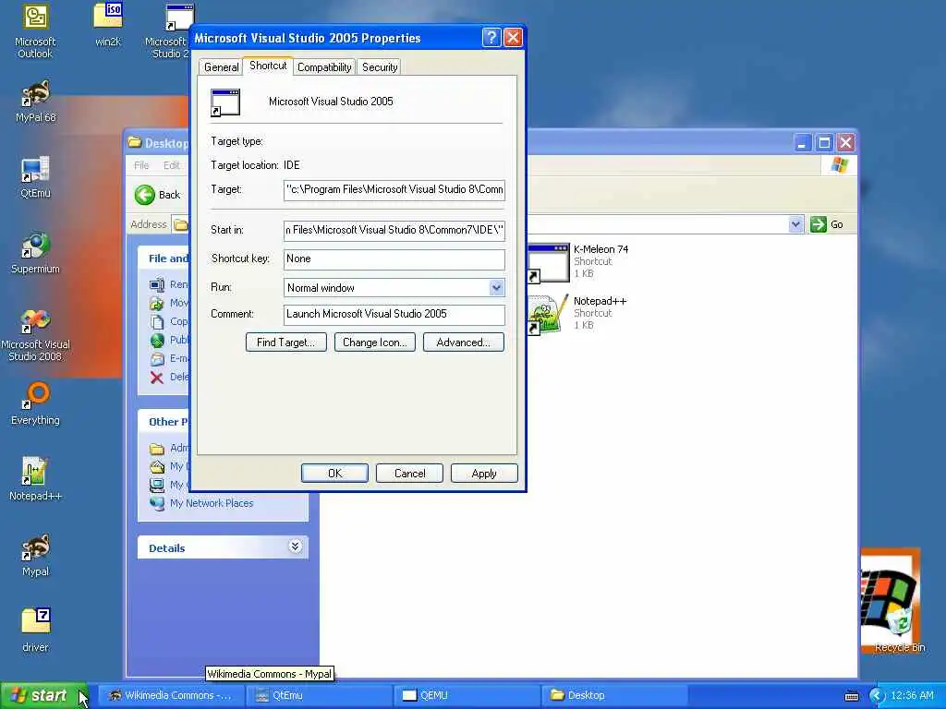Screen dimensions: 946x709
Task: Select the MyPal 68 desktop shortcut
Action: pyautogui.click(x=35, y=102)
